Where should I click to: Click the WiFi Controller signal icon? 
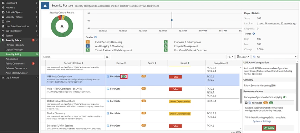(3, 31)
